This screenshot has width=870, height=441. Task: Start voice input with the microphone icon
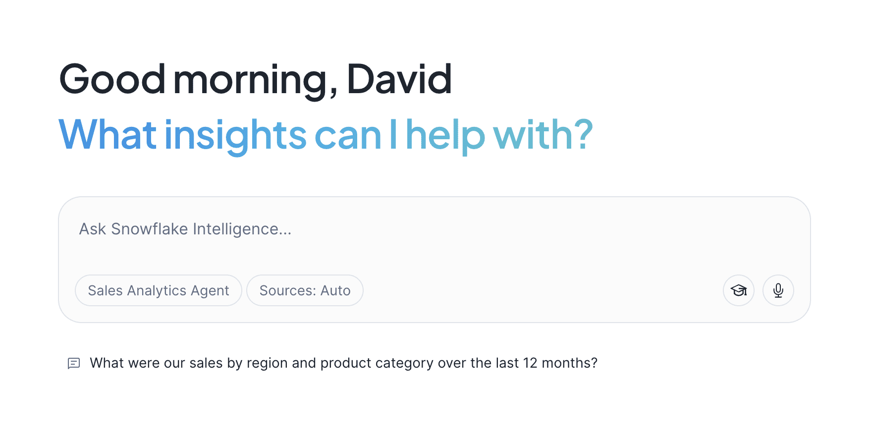(778, 290)
